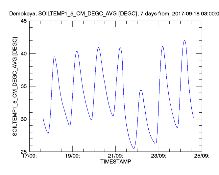
Task: Click the rightmost end point of the blue line
Action: click(x=193, y=117)
